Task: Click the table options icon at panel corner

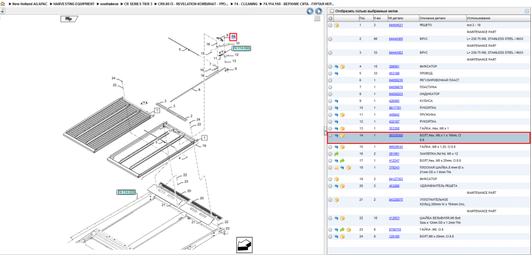Action: pos(527,11)
